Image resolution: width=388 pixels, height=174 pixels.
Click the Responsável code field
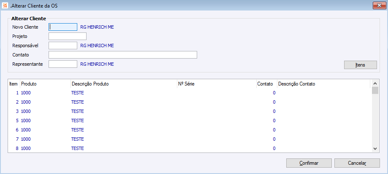click(x=63, y=46)
